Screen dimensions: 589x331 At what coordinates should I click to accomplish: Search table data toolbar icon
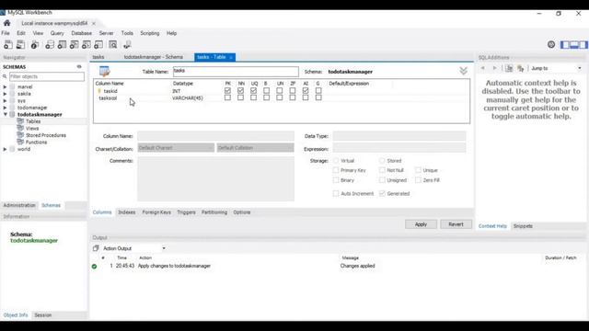coord(112,45)
